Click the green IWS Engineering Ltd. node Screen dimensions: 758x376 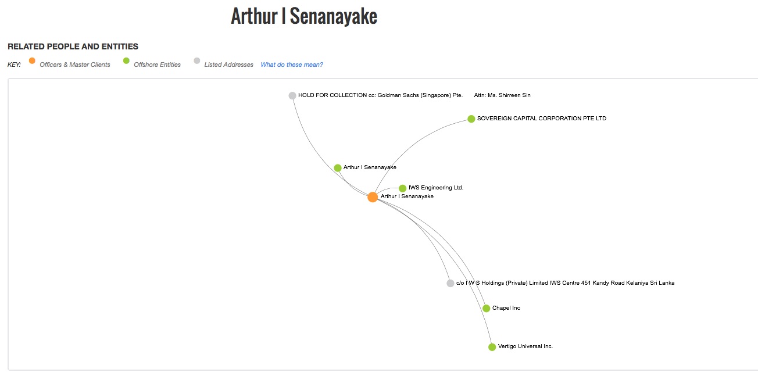(402, 188)
